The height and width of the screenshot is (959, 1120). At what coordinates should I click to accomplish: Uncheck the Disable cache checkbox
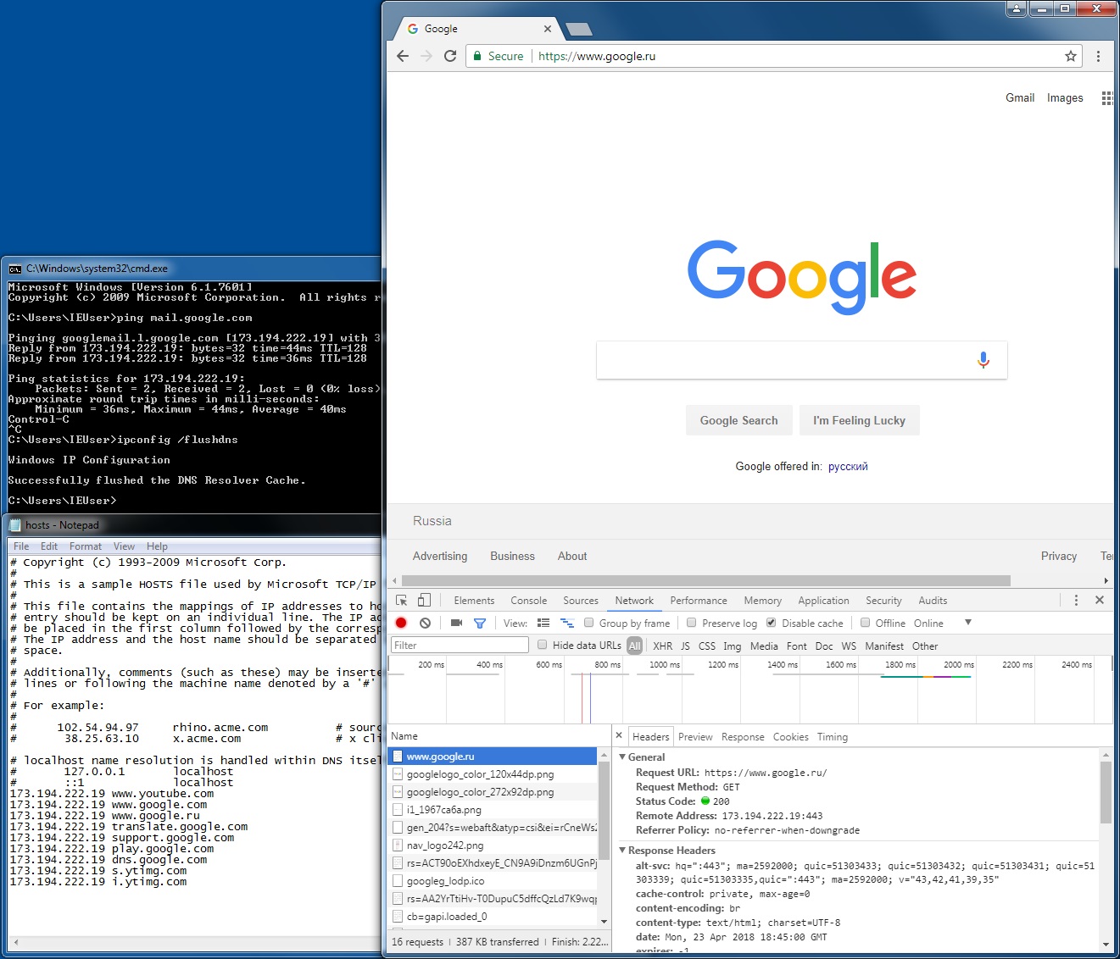tap(772, 623)
